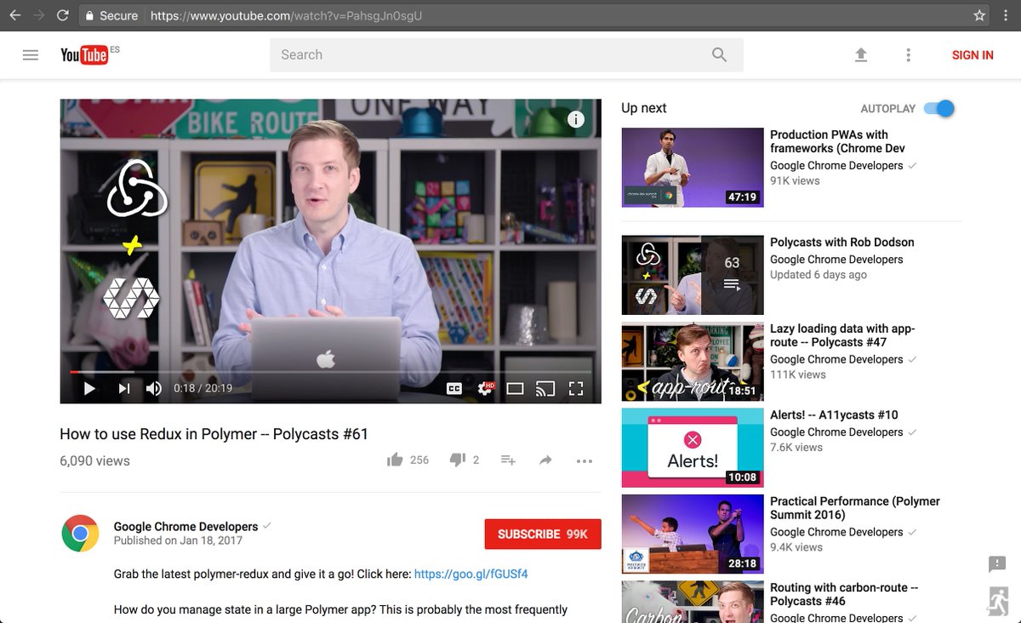Subscribe to Google Chrome Developers

click(543, 534)
